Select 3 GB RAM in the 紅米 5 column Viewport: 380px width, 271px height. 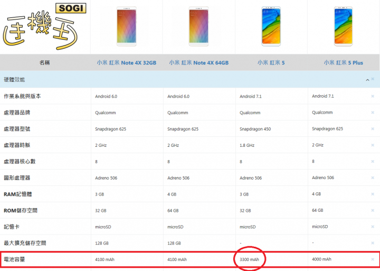[x=244, y=194]
